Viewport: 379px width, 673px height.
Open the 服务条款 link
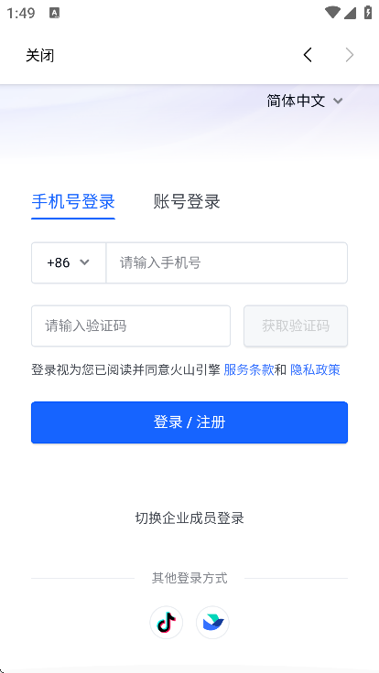coord(249,369)
